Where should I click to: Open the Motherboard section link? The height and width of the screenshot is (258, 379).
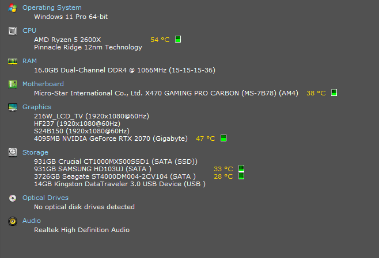43,84
